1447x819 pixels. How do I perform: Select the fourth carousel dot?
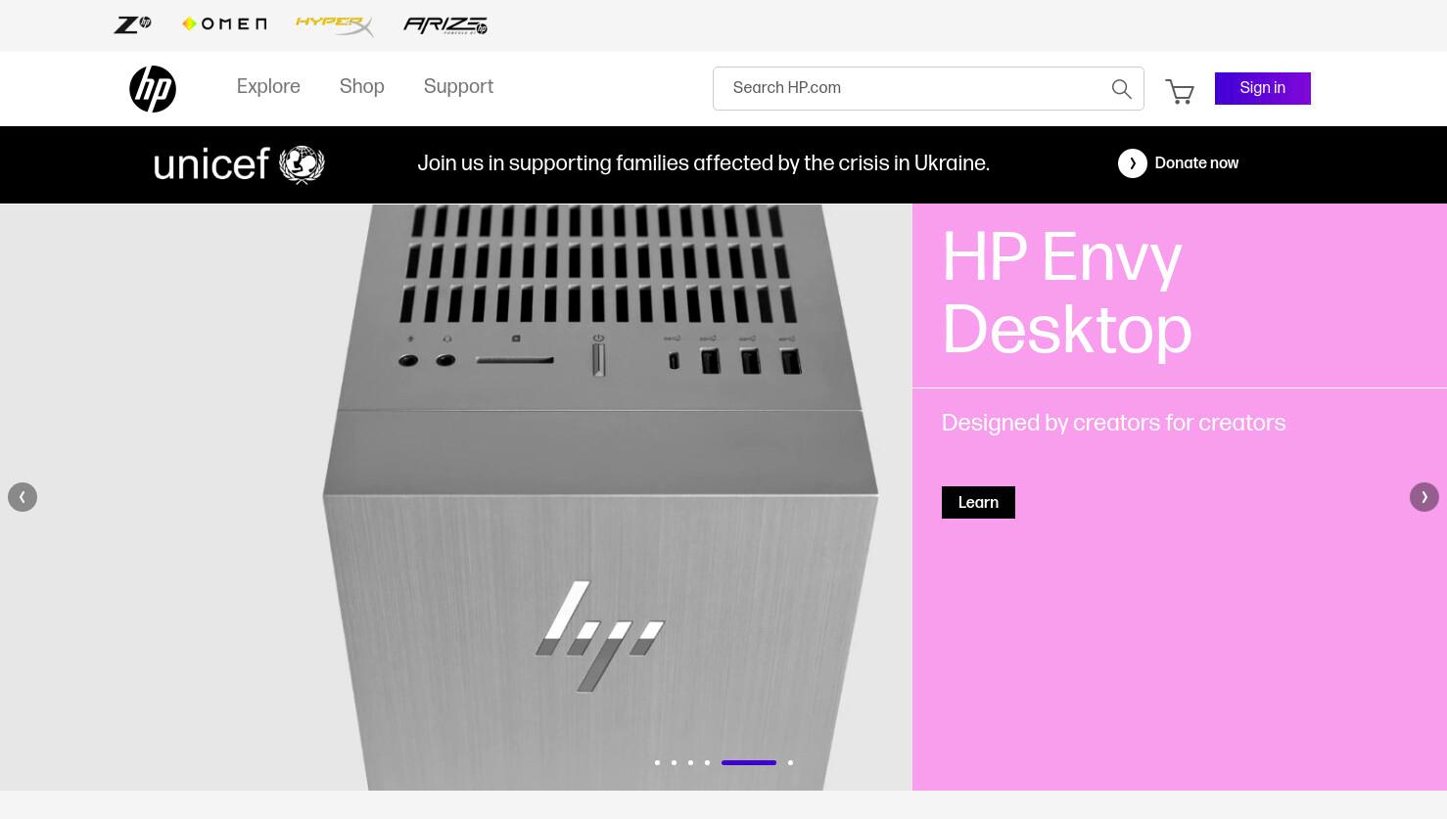click(707, 762)
